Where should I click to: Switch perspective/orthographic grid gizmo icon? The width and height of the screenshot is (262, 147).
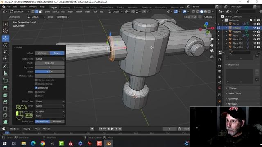[x=212, y=57]
